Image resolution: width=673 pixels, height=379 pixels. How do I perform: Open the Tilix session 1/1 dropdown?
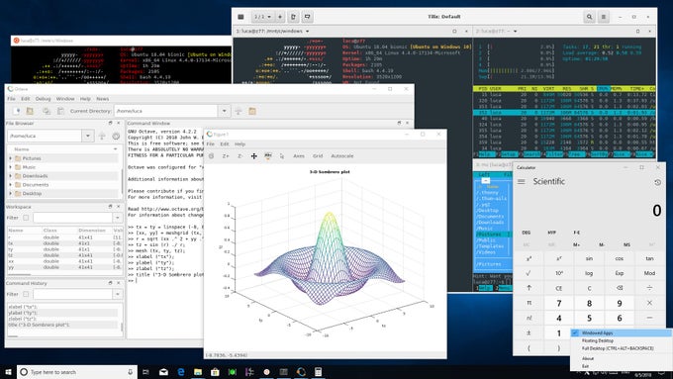pyautogui.click(x=262, y=17)
